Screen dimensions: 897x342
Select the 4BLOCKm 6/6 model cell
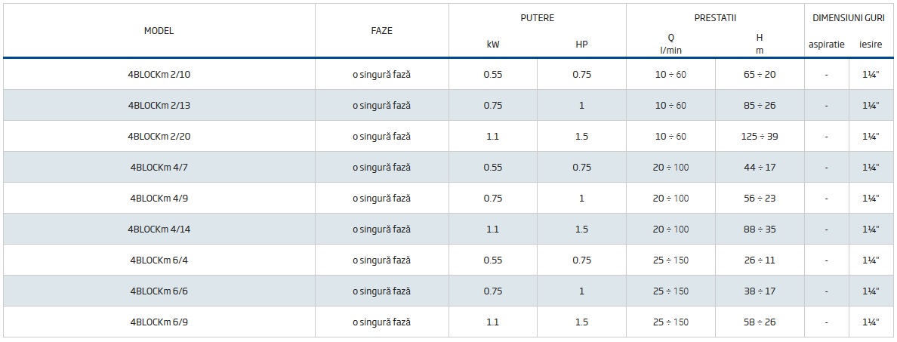point(159,291)
